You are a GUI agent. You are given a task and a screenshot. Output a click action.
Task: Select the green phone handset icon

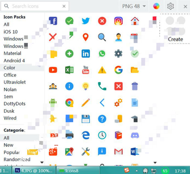point(102,86)
